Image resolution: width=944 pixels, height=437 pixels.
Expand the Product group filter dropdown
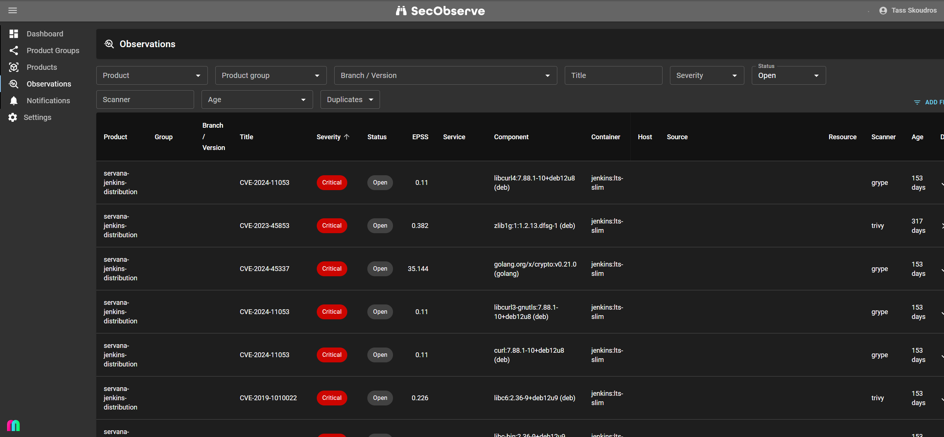[271, 75]
